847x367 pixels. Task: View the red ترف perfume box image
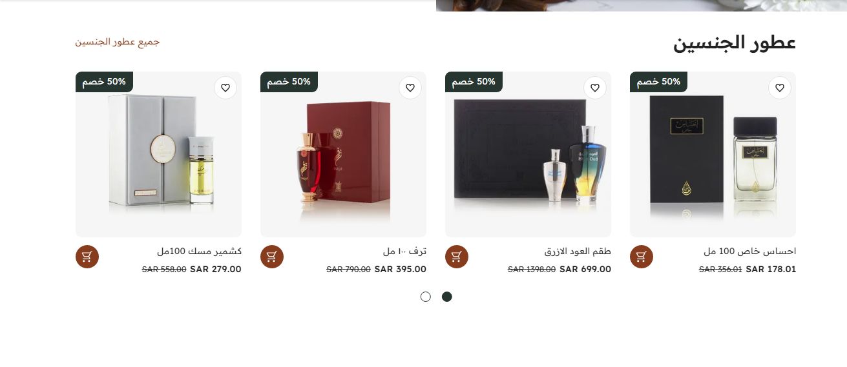(x=343, y=154)
